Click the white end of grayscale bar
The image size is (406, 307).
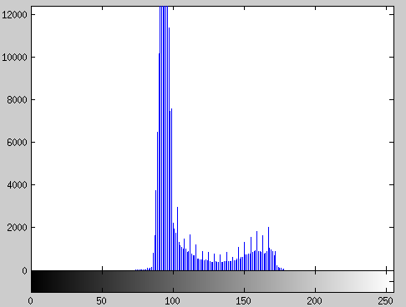tap(390, 281)
